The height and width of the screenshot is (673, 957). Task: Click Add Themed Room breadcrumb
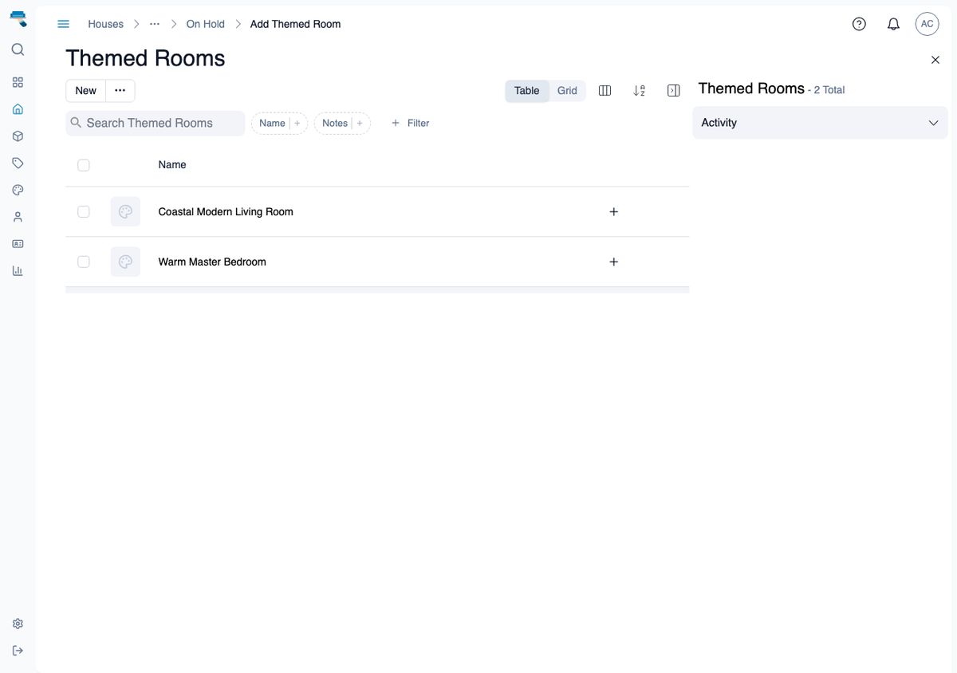coord(295,24)
